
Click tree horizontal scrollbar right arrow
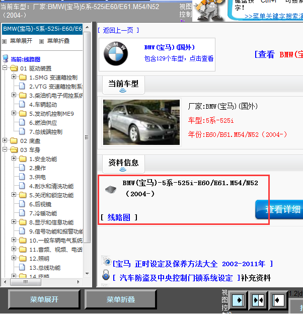tap(79, 282)
